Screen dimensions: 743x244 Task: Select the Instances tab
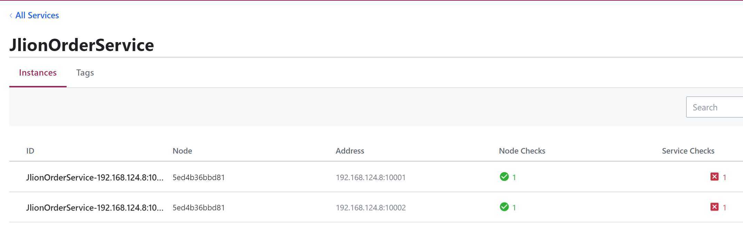tap(38, 73)
